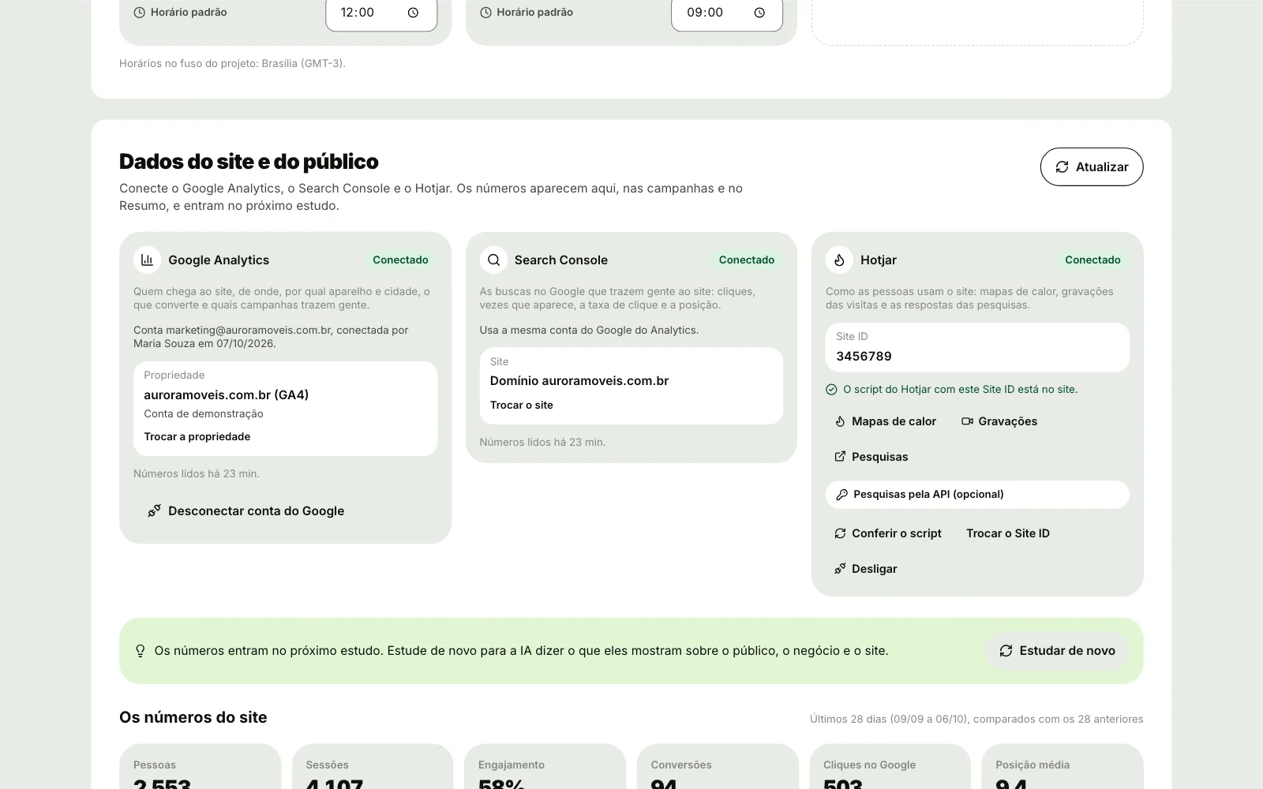Click the timezone note about Brasília (GMT-3)
Image resolution: width=1263 pixels, height=789 pixels.
pos(232,63)
